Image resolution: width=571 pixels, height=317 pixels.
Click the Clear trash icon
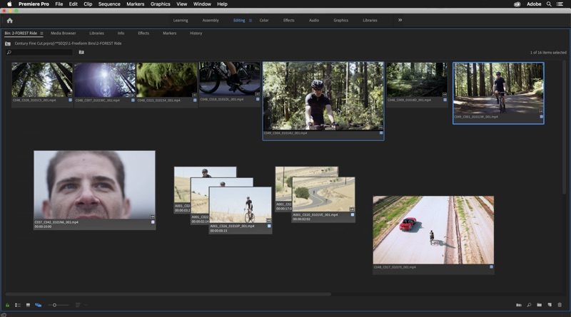point(560,305)
